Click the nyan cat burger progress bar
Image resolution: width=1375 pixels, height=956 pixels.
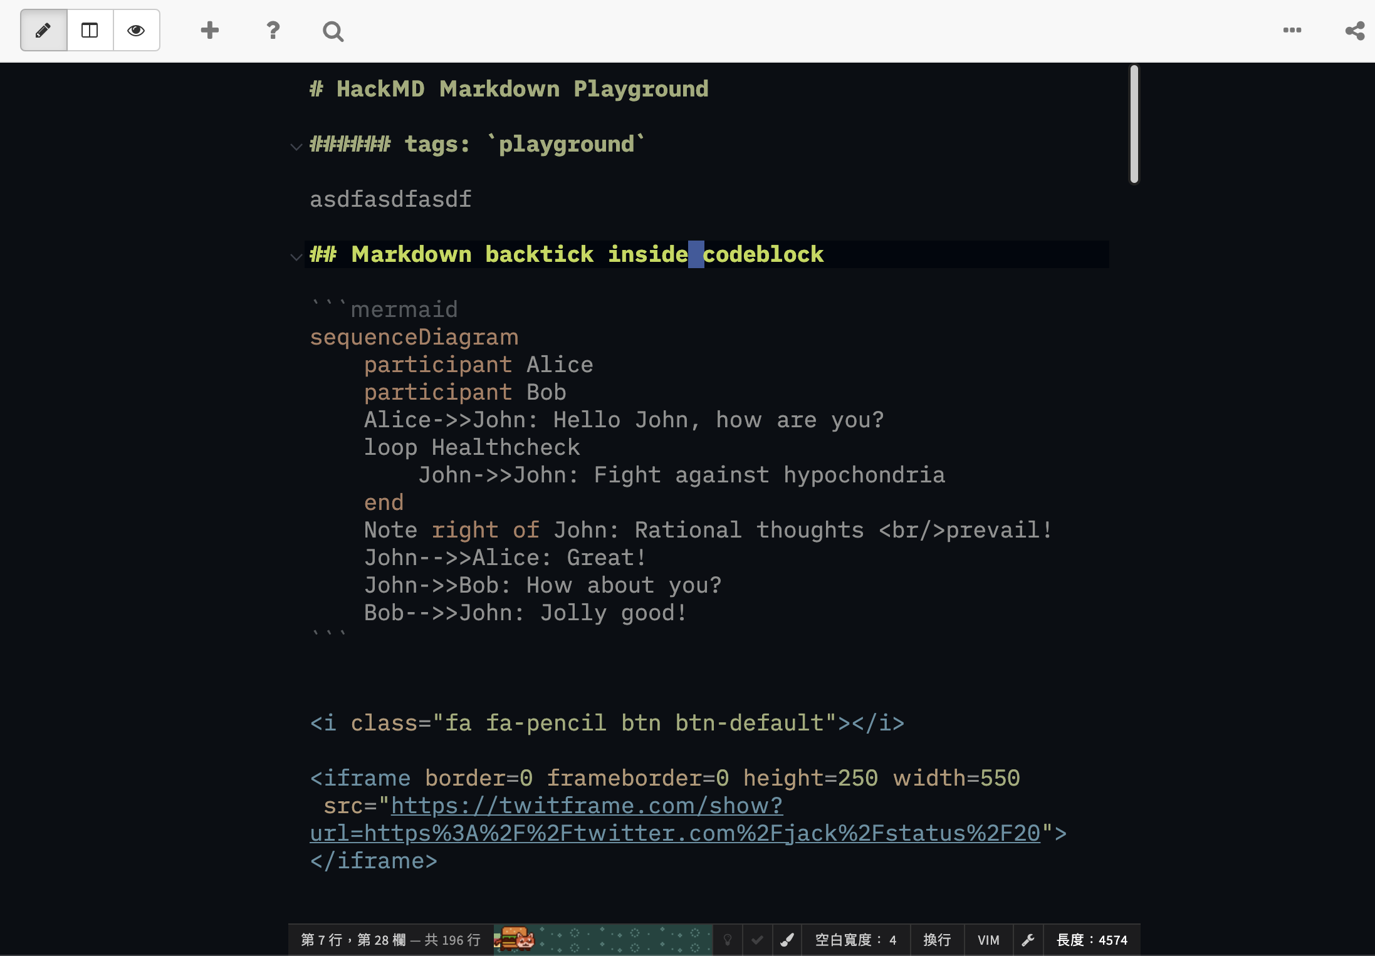coord(602,940)
